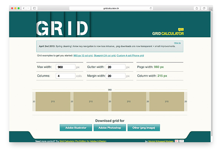Click the GRID CALCULATOR title
Screen dimensions: 222x155
pyautogui.click(x=168, y=34)
